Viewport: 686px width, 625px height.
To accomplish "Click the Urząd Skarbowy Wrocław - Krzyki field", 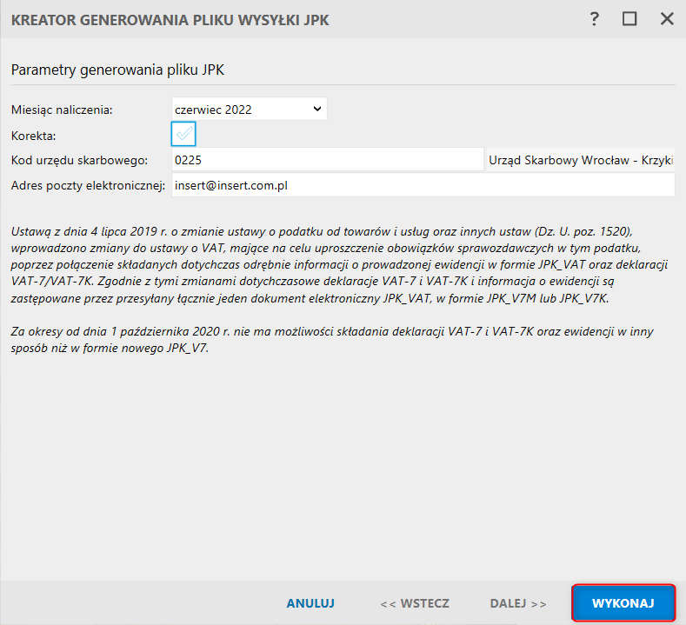I will [x=581, y=160].
